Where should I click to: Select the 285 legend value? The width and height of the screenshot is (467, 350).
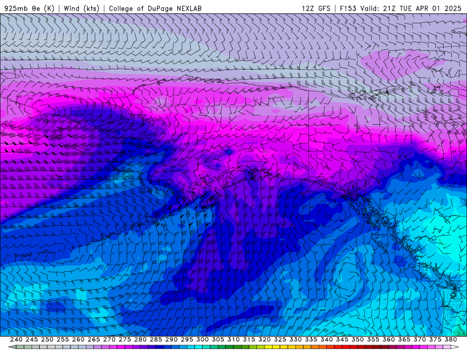[156, 339]
